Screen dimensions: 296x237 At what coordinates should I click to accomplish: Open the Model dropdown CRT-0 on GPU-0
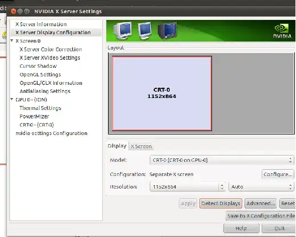click(222, 160)
